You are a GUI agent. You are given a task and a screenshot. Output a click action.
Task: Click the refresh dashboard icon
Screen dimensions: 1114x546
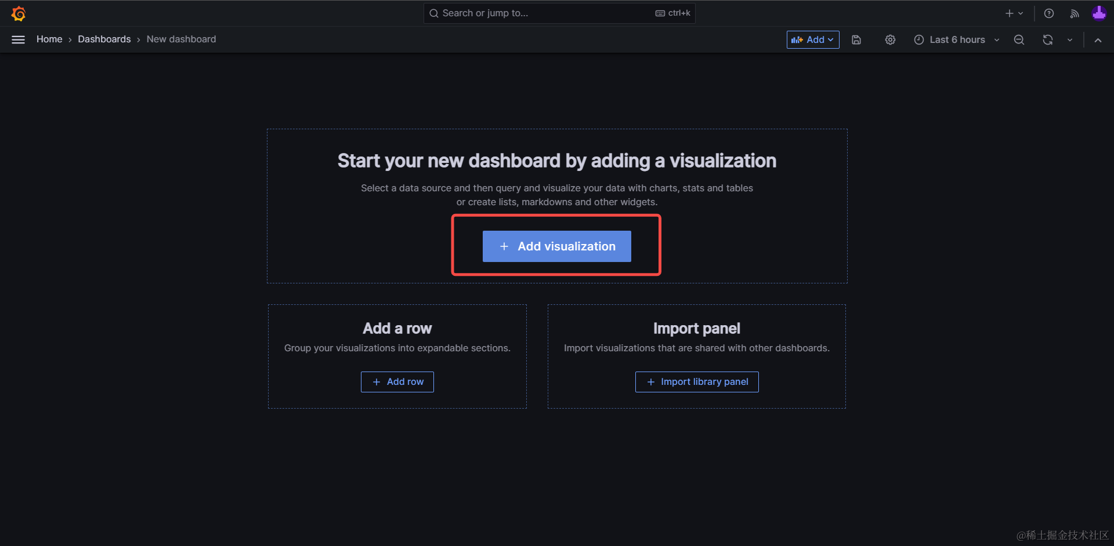[1047, 39]
